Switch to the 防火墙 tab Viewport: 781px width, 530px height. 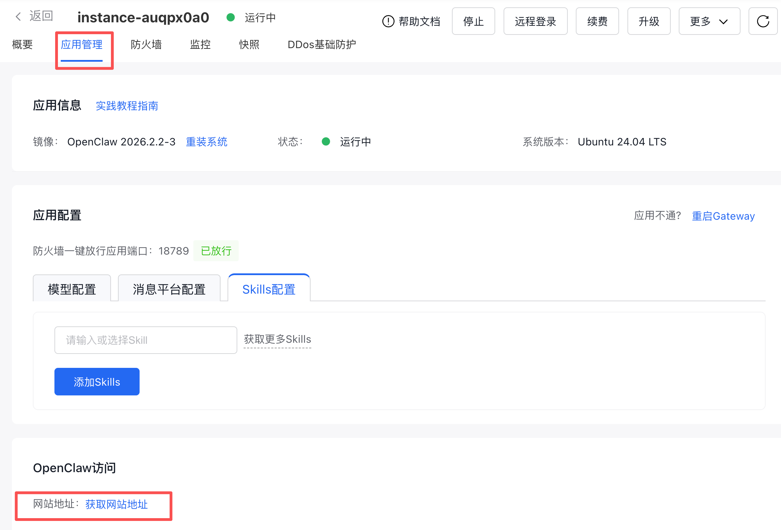point(146,45)
